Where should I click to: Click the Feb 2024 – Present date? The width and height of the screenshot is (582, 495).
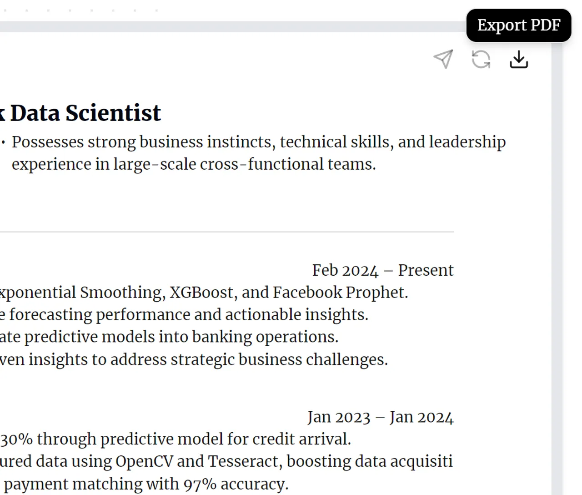[x=382, y=270]
